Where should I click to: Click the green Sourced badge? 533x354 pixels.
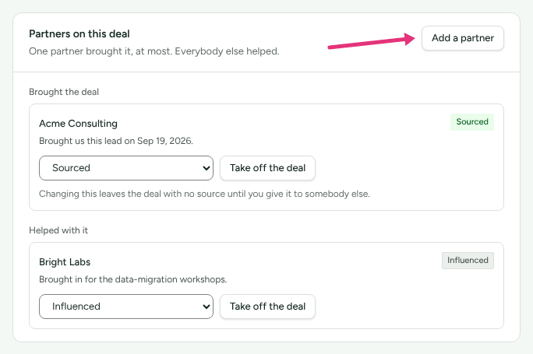click(x=472, y=122)
